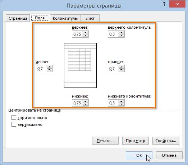Click the Просмотр button
This screenshot has width=188, height=165.
(x=136, y=141)
